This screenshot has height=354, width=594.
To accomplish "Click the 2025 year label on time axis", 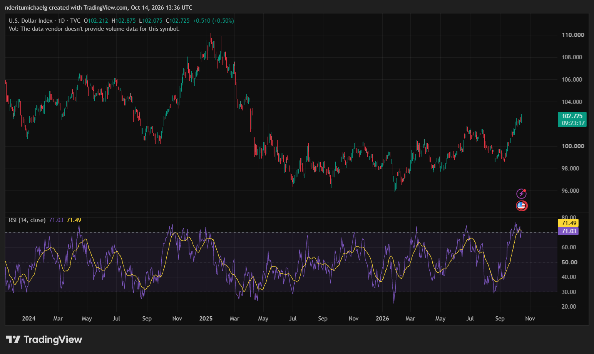I will tap(206, 319).
